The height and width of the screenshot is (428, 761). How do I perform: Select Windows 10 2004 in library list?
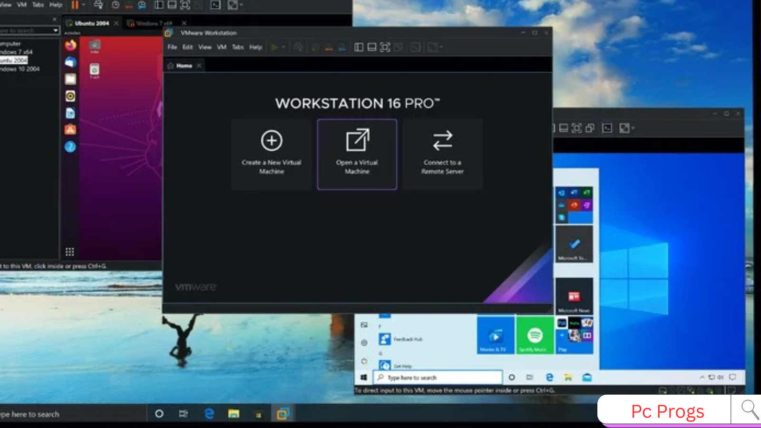point(20,69)
